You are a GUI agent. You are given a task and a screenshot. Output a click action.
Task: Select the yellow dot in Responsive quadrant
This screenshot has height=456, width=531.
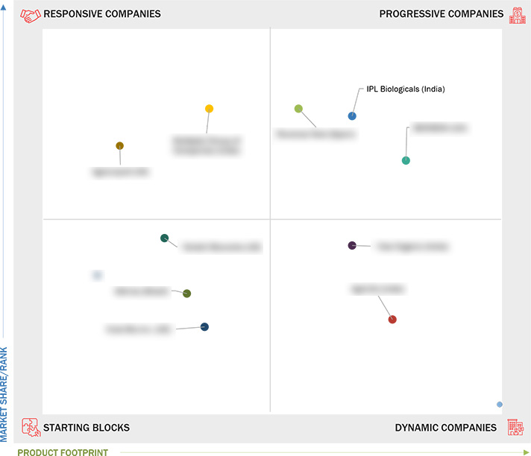pyautogui.click(x=210, y=109)
